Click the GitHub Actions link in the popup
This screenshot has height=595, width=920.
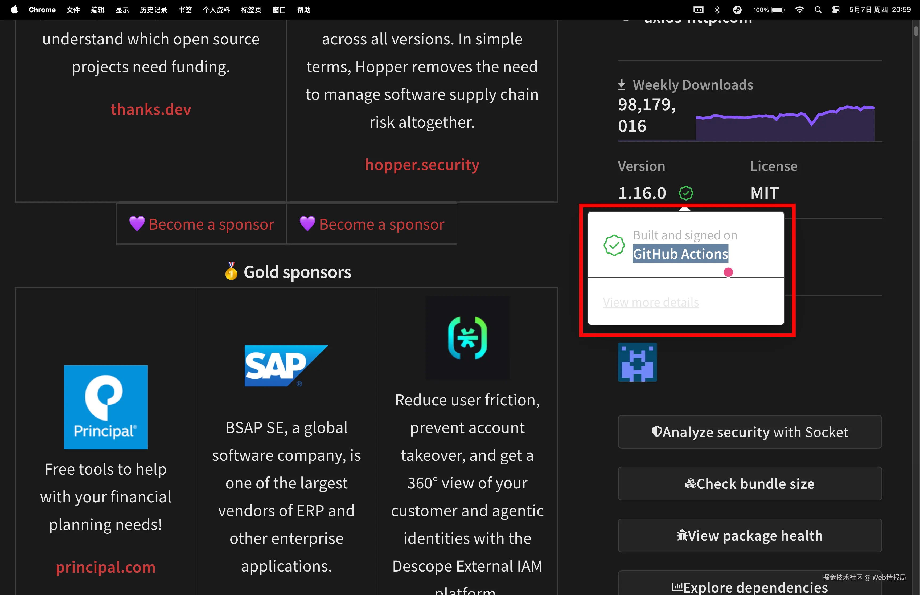681,254
